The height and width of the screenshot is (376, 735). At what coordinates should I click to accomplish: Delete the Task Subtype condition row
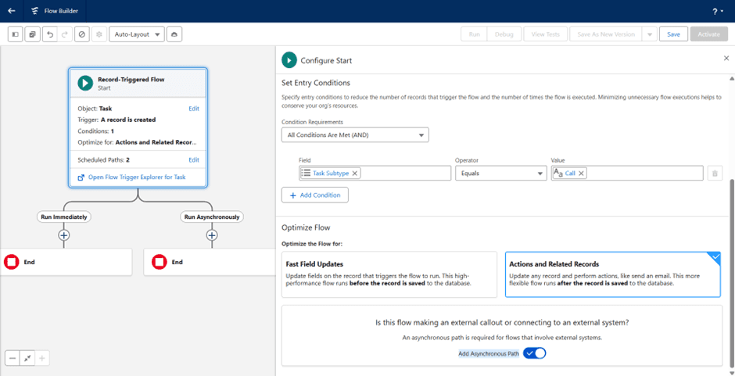(715, 174)
